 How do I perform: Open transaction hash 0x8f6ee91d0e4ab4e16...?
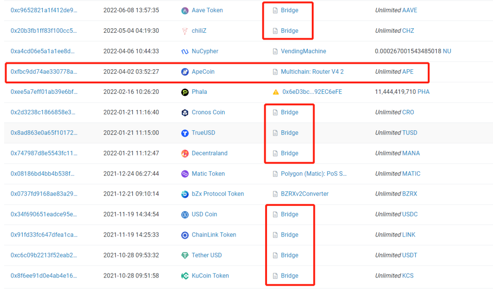click(x=44, y=275)
